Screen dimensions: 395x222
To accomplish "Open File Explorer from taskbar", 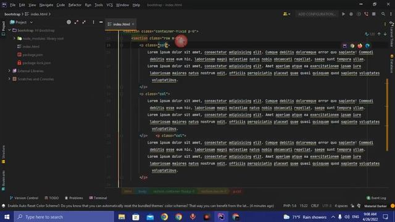I will 122,216.
